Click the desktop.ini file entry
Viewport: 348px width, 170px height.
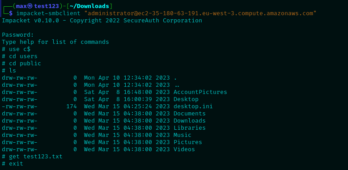(x=193, y=106)
